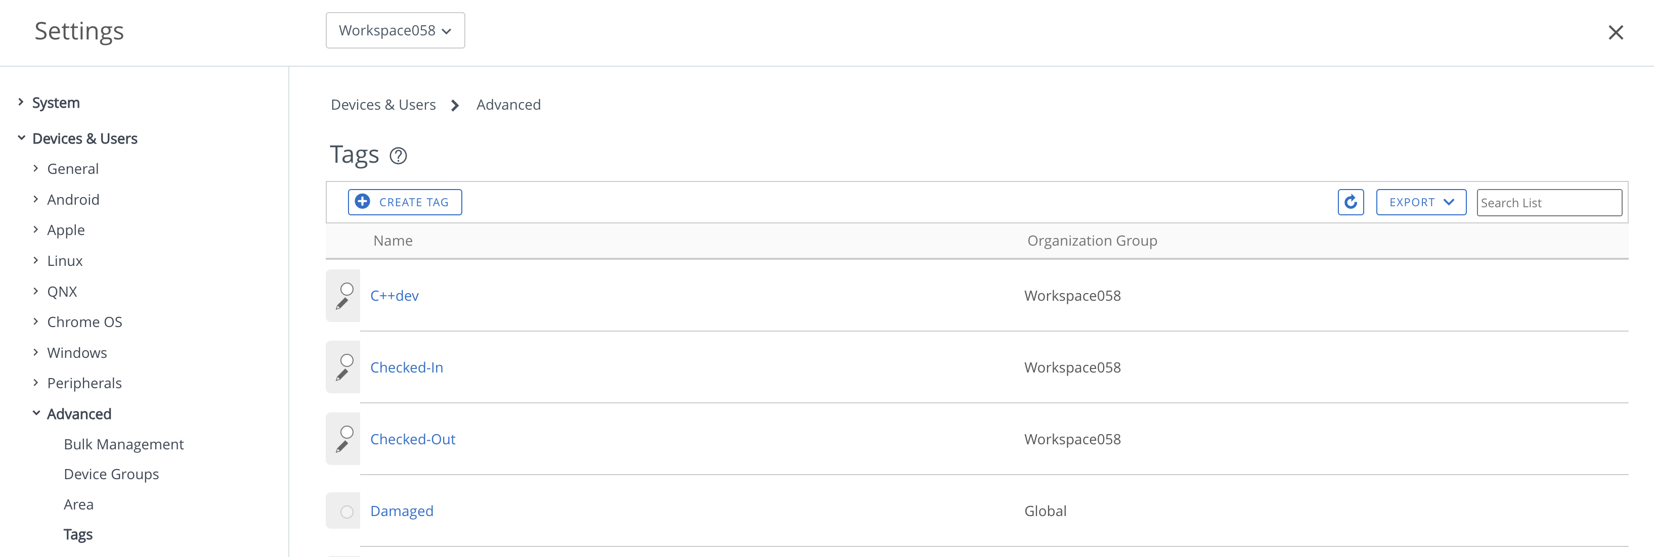The height and width of the screenshot is (557, 1654).
Task: Open the Damaged tag link
Action: 401,511
